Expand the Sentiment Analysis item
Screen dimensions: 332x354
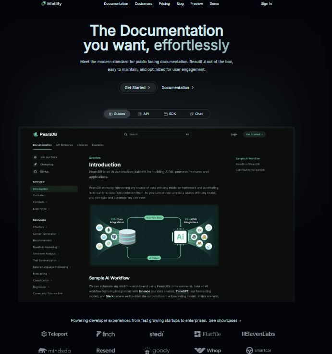(46, 254)
